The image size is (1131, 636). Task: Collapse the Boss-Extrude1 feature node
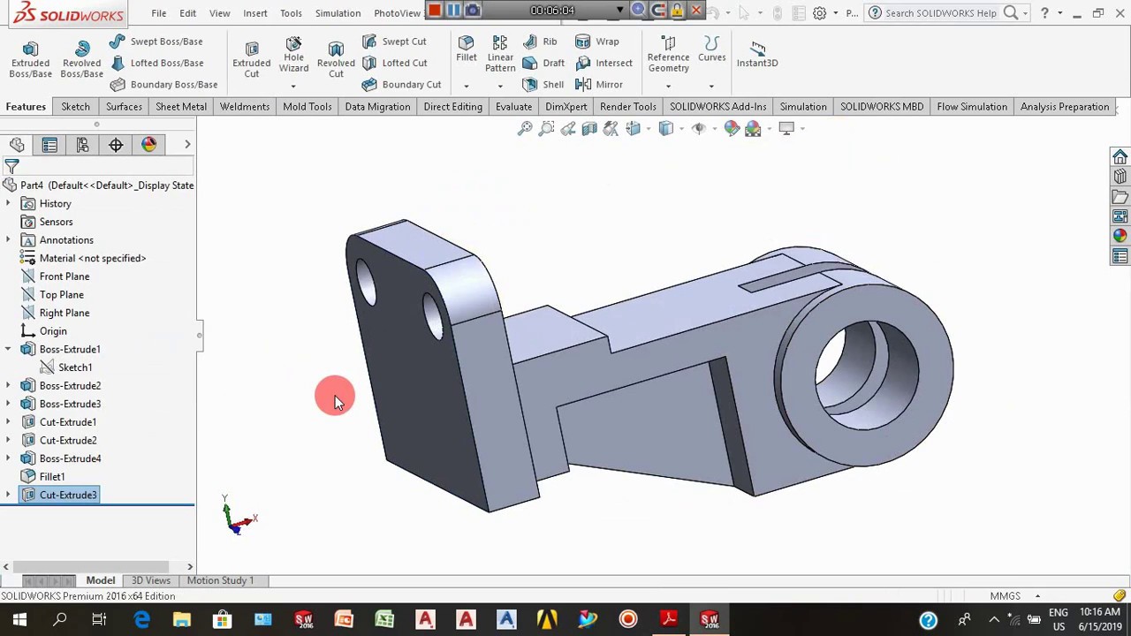point(8,350)
